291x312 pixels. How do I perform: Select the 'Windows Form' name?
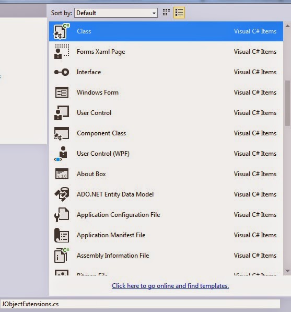pyautogui.click(x=98, y=93)
